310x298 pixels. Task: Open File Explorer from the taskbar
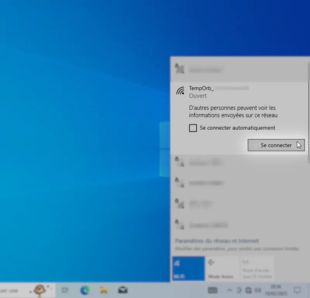click(x=104, y=290)
